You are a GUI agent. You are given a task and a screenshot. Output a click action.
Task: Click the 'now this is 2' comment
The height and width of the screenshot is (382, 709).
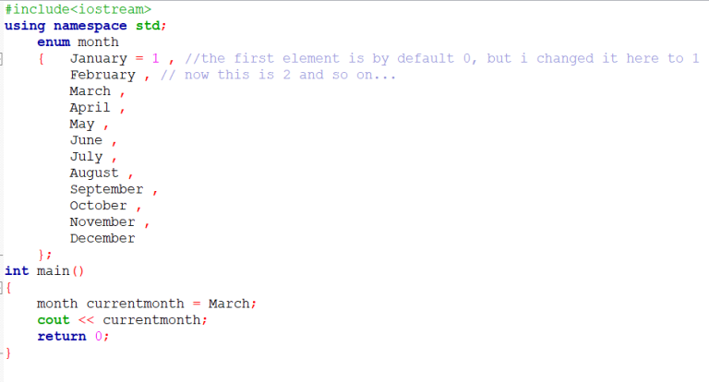click(x=278, y=75)
